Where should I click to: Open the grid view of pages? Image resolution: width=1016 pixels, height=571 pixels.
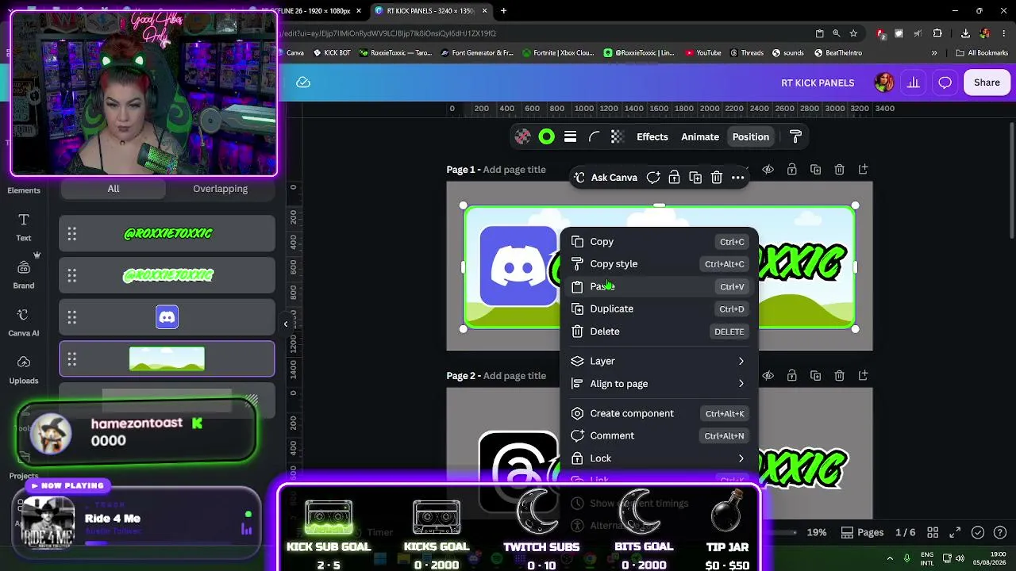[933, 532]
